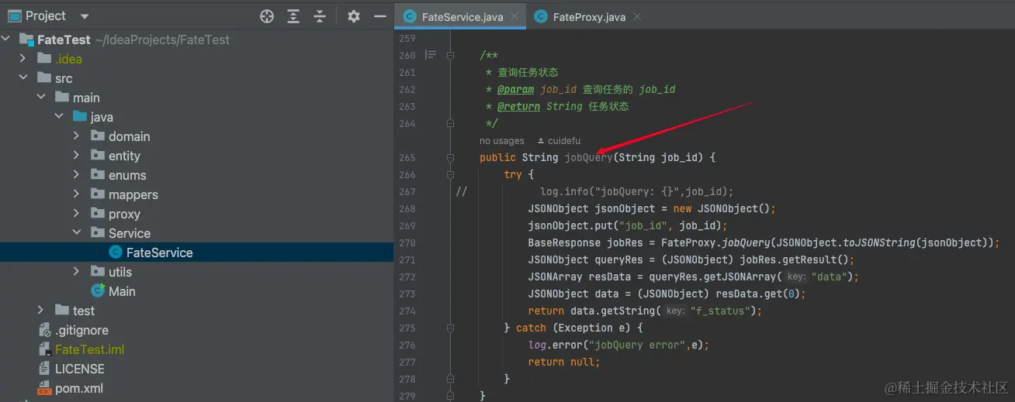Click the Main class icon in tree
The height and width of the screenshot is (402, 1015).
click(x=98, y=291)
